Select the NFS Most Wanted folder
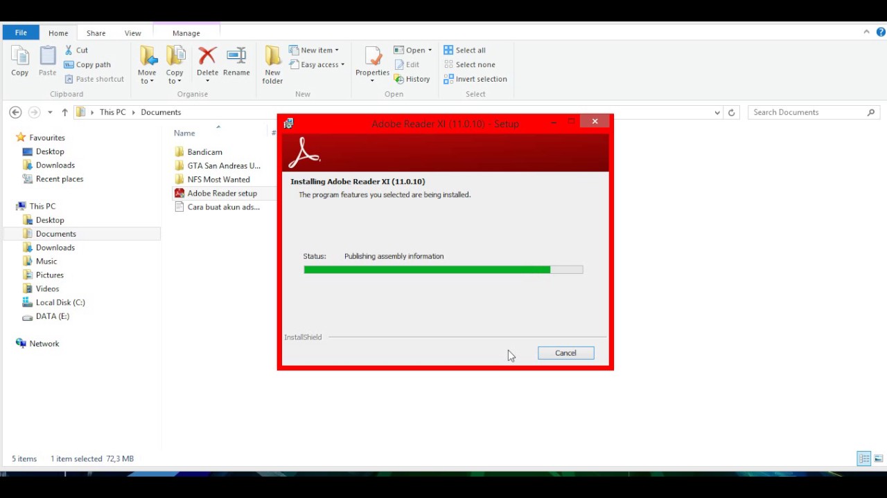This screenshot has height=498, width=887. point(218,180)
